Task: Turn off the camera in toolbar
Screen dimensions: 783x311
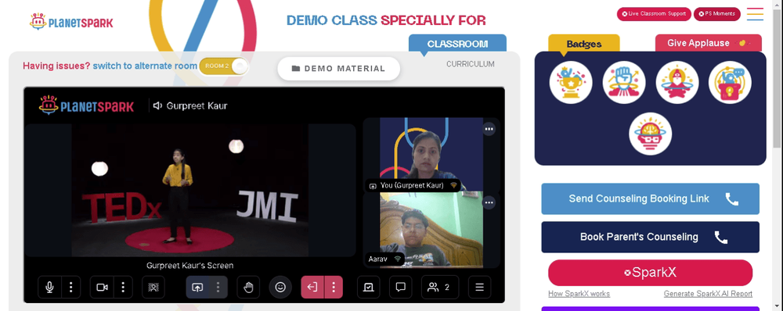Action: point(102,287)
